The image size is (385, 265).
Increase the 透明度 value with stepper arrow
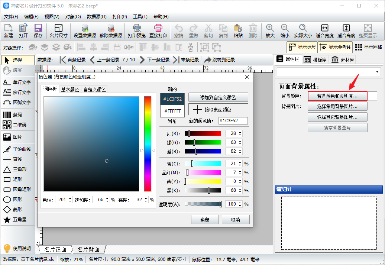[x=240, y=203]
